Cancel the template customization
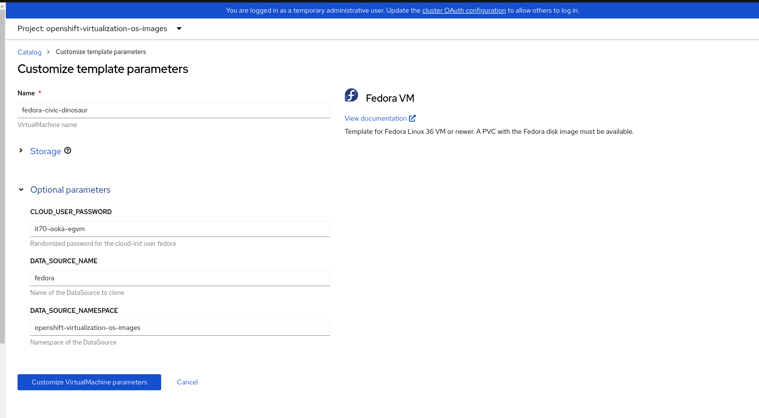Image resolution: width=759 pixels, height=418 pixels. pyautogui.click(x=187, y=382)
